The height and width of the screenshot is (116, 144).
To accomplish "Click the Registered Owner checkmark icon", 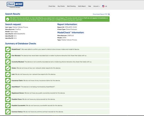I will click(8, 93).
